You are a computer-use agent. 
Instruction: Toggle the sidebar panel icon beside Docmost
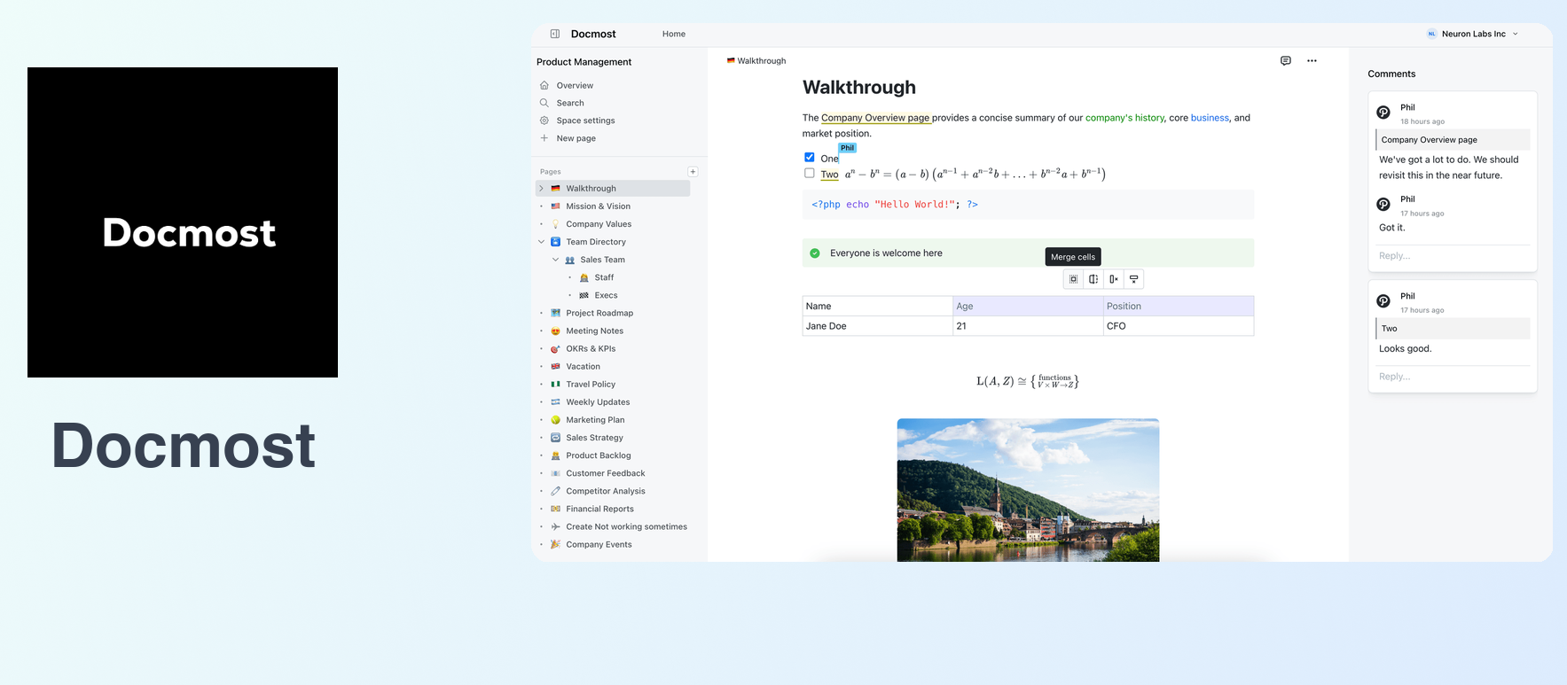point(555,34)
